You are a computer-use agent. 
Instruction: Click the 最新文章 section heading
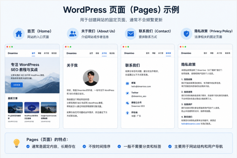tap(13, 98)
